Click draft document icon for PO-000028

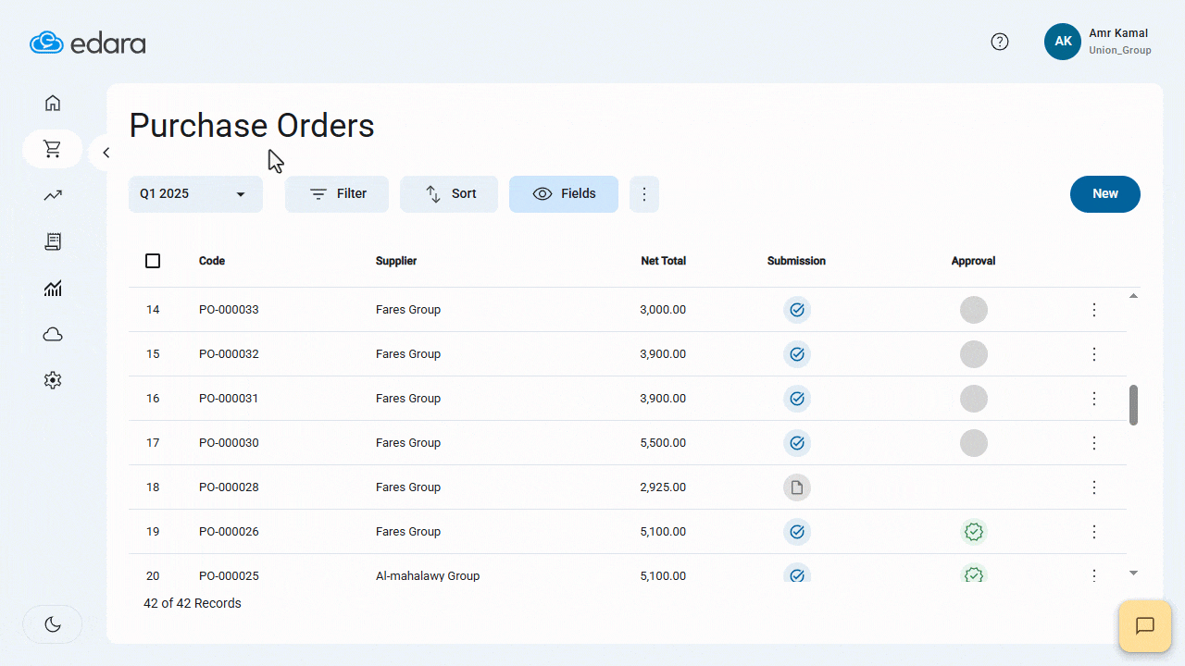tap(797, 487)
